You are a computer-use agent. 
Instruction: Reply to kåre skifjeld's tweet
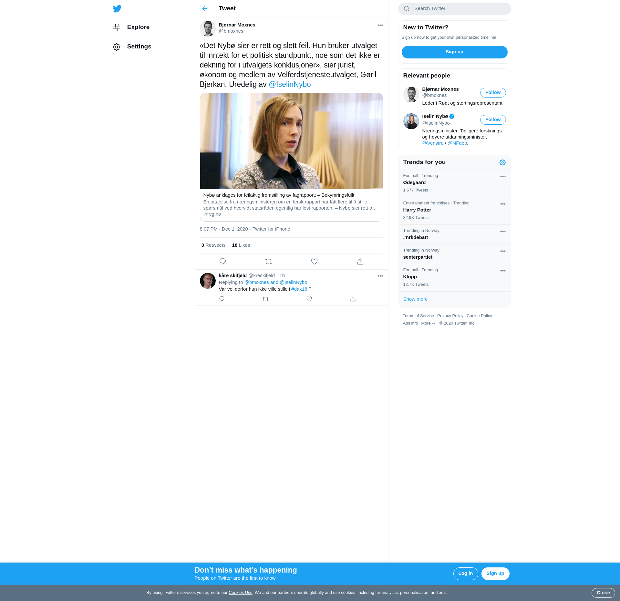(222, 299)
